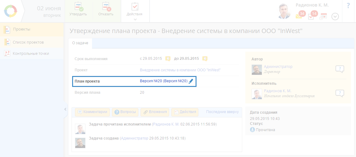The height and width of the screenshot is (157, 356).
Task: Click the Утвердить button
Action: [78, 10]
